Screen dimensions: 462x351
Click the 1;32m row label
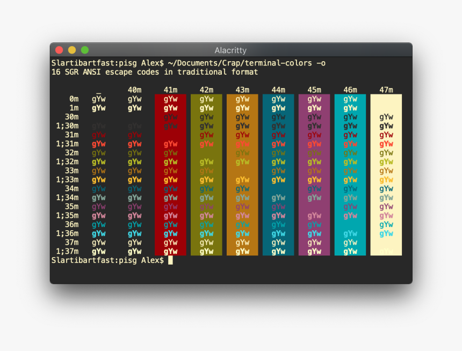coord(68,162)
